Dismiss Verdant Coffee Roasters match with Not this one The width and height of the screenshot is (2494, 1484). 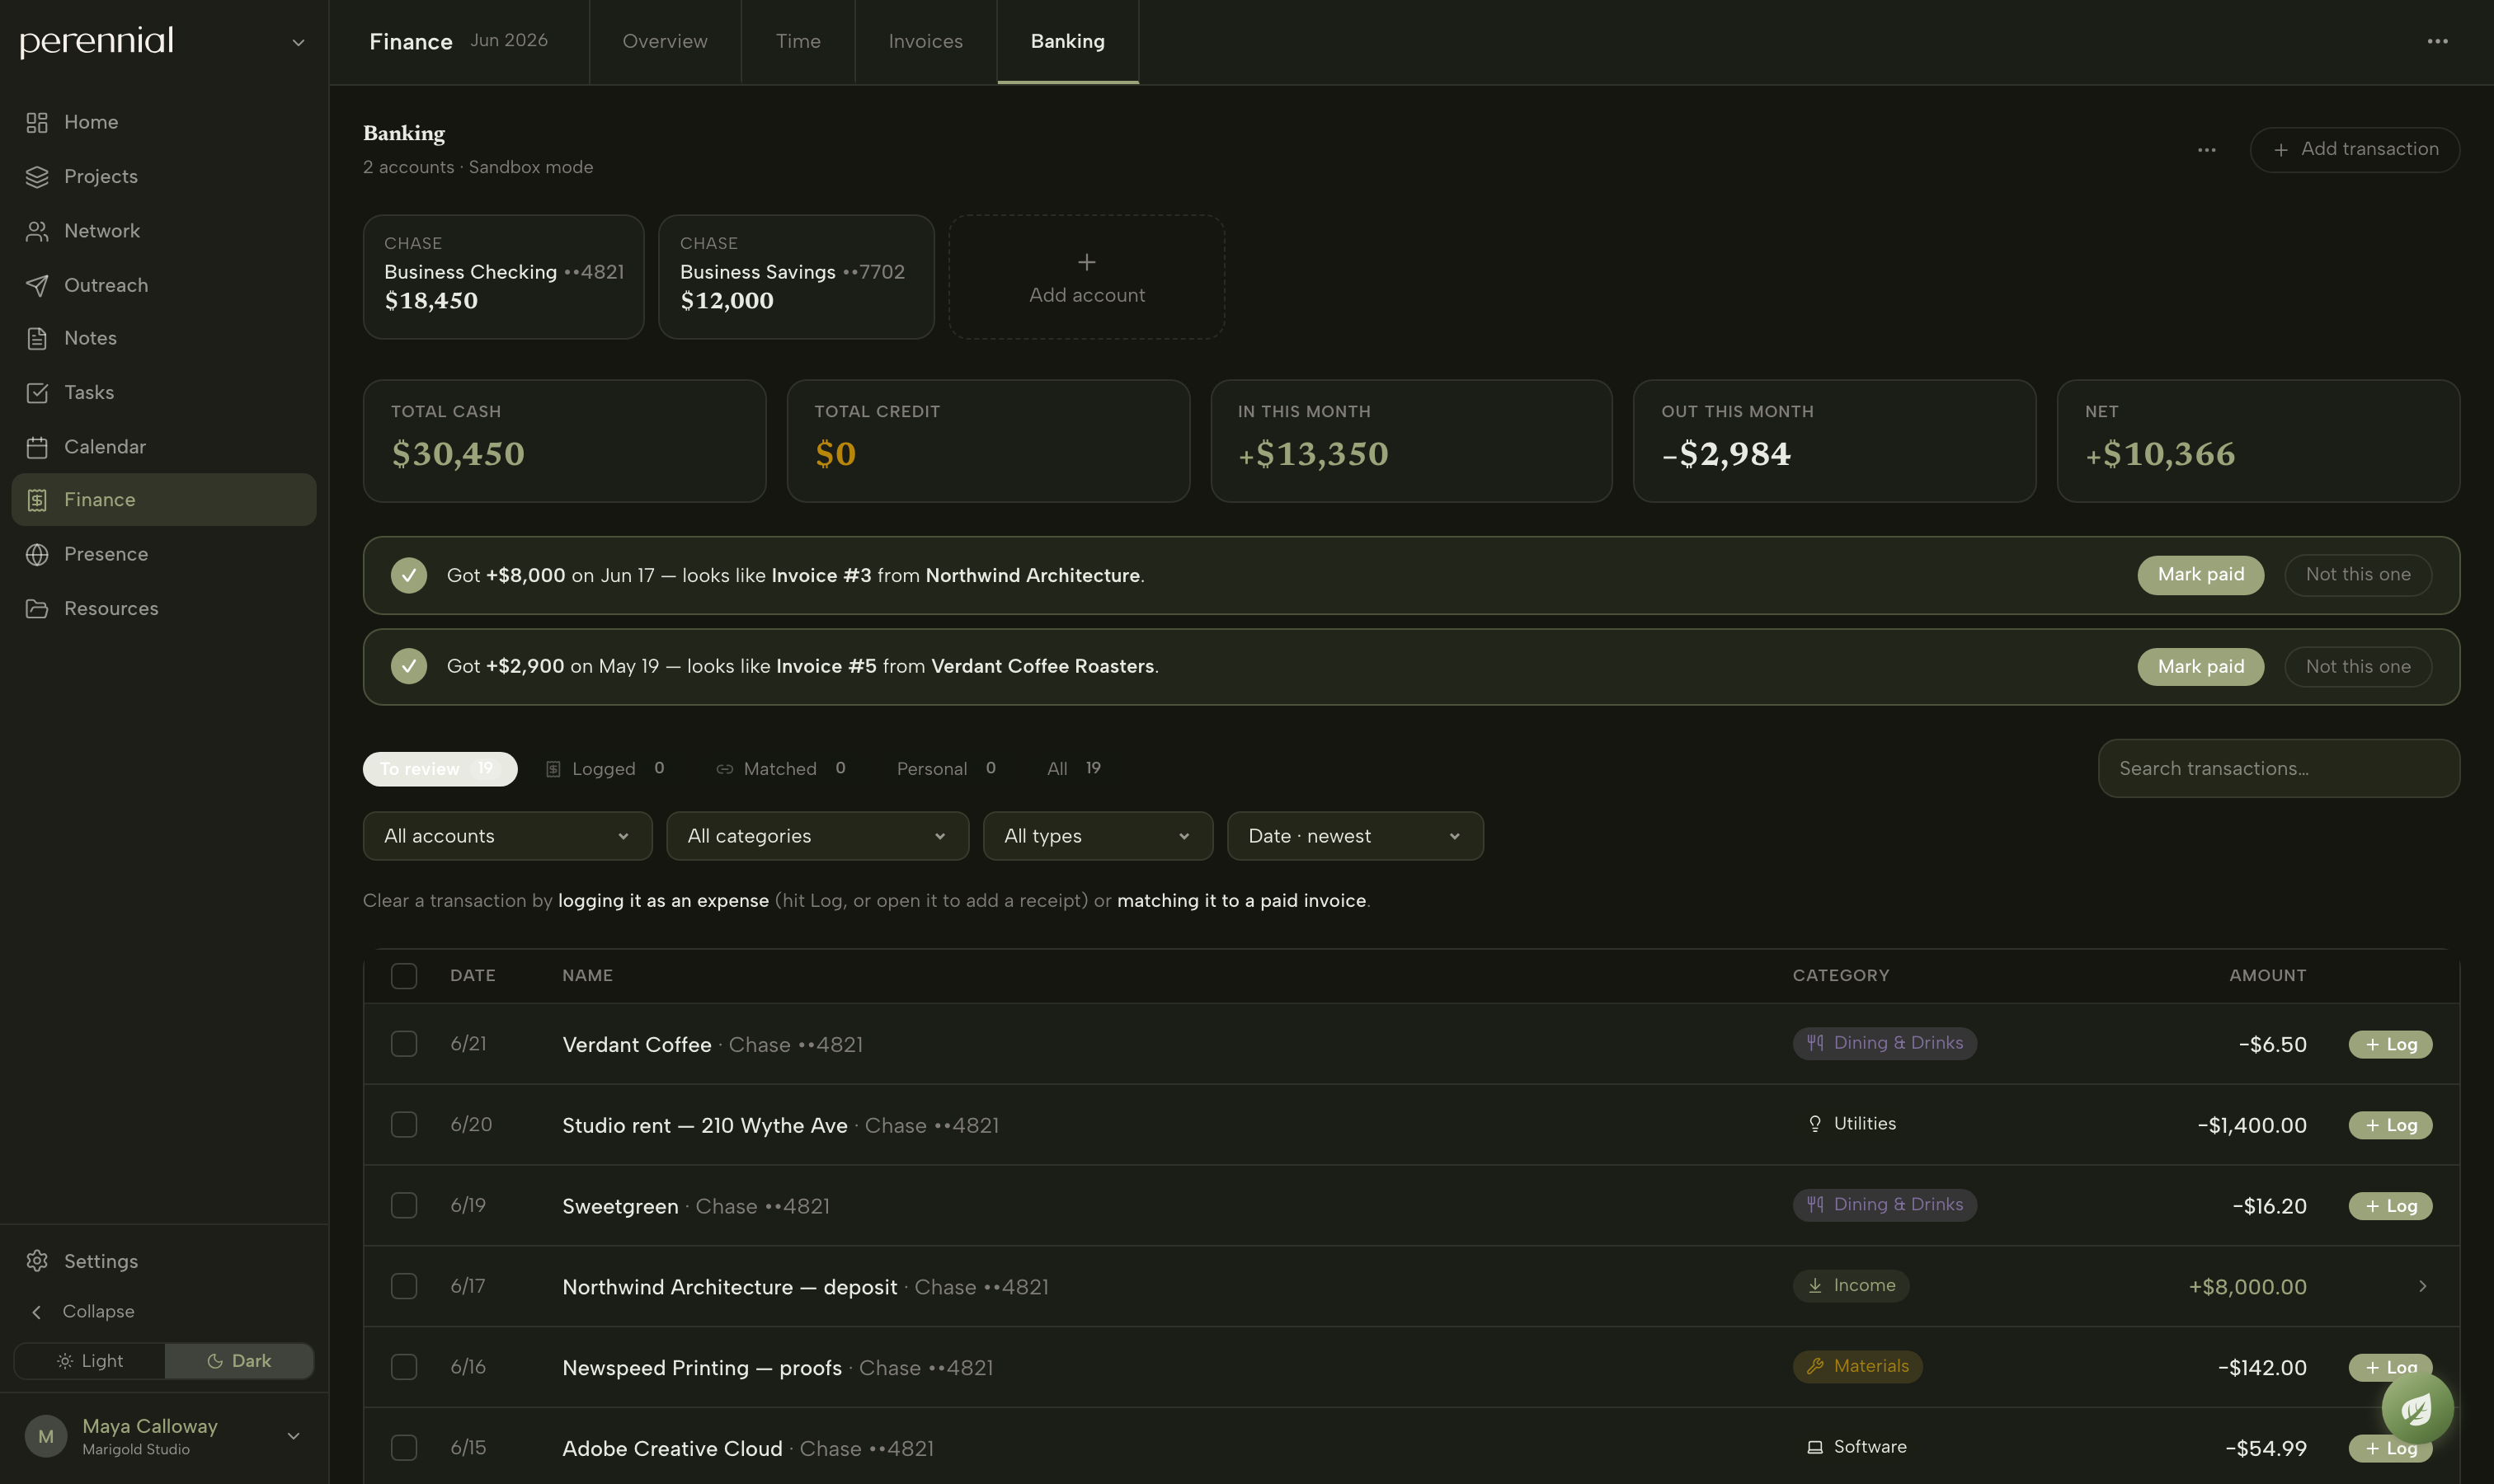click(x=2358, y=667)
